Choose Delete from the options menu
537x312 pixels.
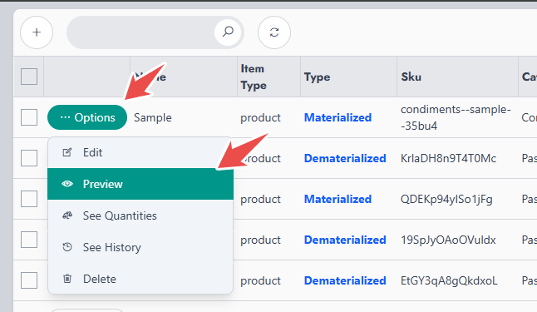point(140,279)
